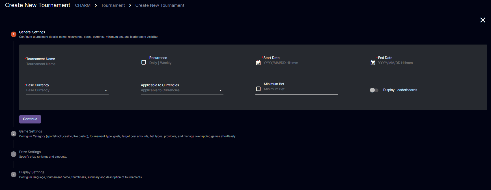
Task: Click the step 2 Game Settings circle
Action: coord(14,134)
